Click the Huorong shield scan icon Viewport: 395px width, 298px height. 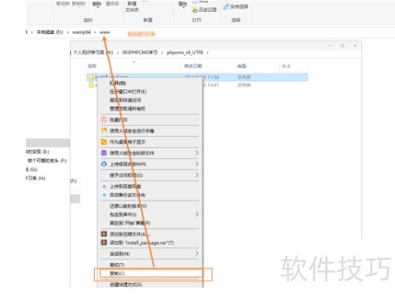103,130
